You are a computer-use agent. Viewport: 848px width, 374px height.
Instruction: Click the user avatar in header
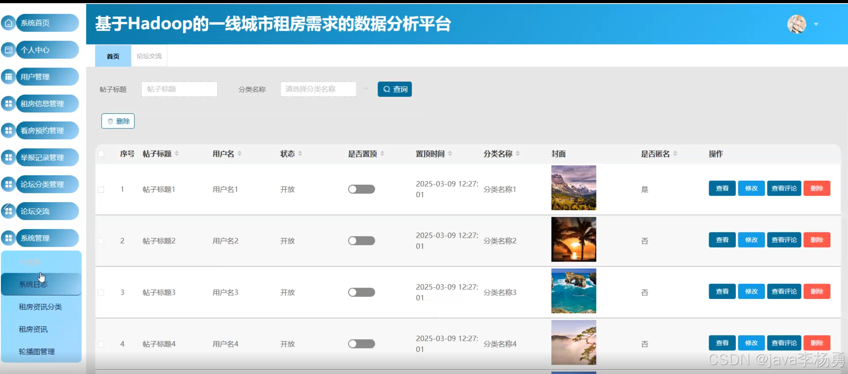point(797,24)
